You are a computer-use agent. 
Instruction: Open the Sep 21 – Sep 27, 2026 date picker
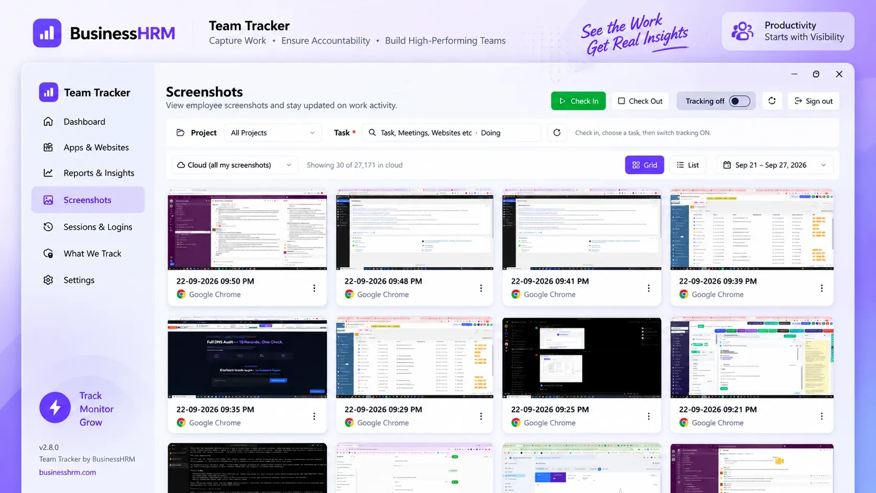[774, 165]
